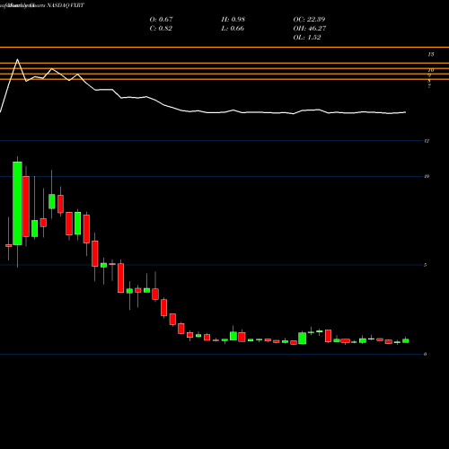
Task: Click the peak of the white indicator line
Action: (17, 59)
